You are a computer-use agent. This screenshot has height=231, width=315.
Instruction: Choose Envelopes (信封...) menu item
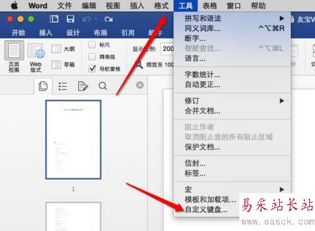tap(232, 163)
